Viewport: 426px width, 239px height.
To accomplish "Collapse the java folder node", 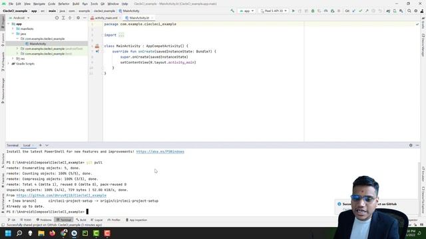I will tap(13, 34).
